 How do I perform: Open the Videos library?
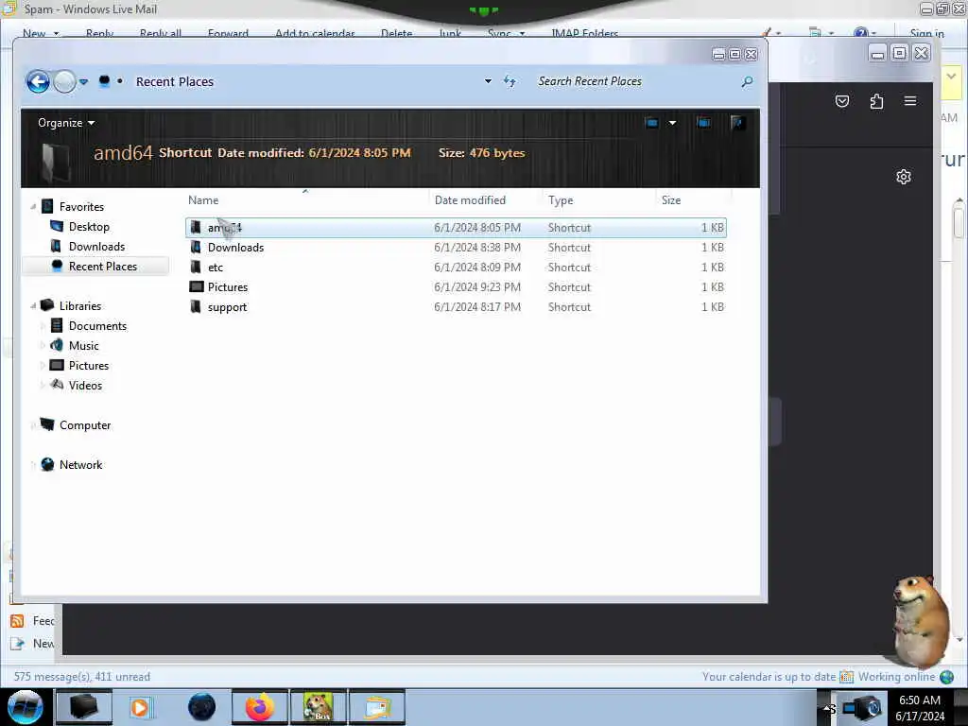point(85,386)
